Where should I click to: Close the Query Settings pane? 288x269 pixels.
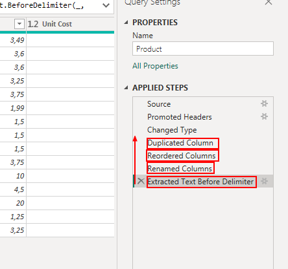pos(269,3)
